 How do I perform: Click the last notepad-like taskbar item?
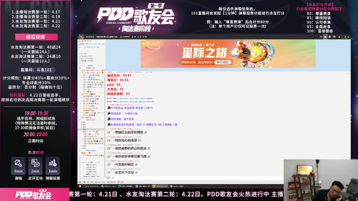click(x=177, y=186)
